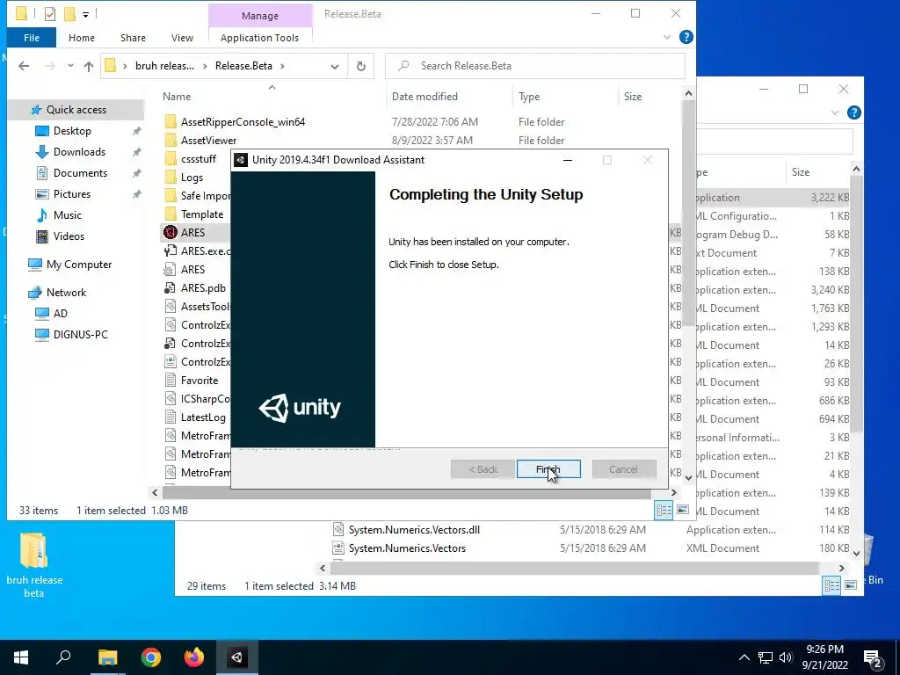Open Explorer help question mark icon
This screenshot has width=900, height=675.
click(x=686, y=37)
